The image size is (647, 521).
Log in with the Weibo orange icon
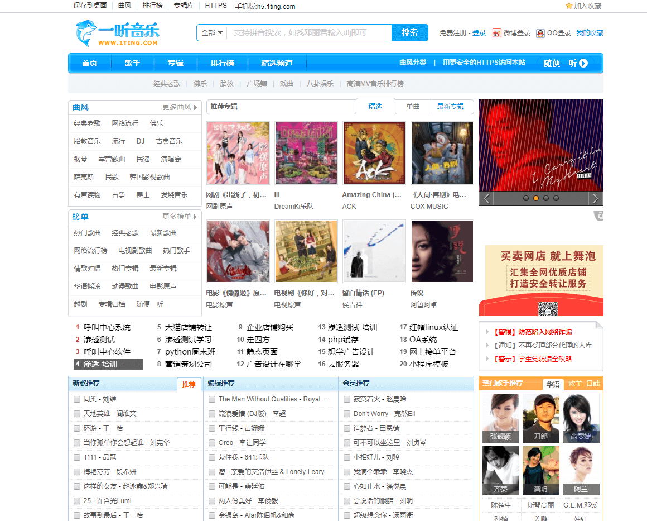496,33
